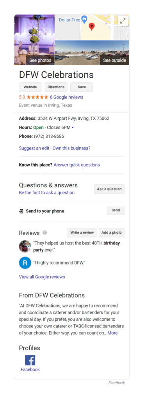Open the 6 Google reviews link
The image size is (146, 402).
pos(66,97)
